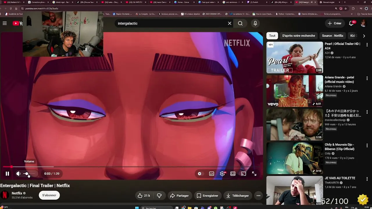Show more filter chips with the arrow
This screenshot has height=209, width=372.
point(364,36)
